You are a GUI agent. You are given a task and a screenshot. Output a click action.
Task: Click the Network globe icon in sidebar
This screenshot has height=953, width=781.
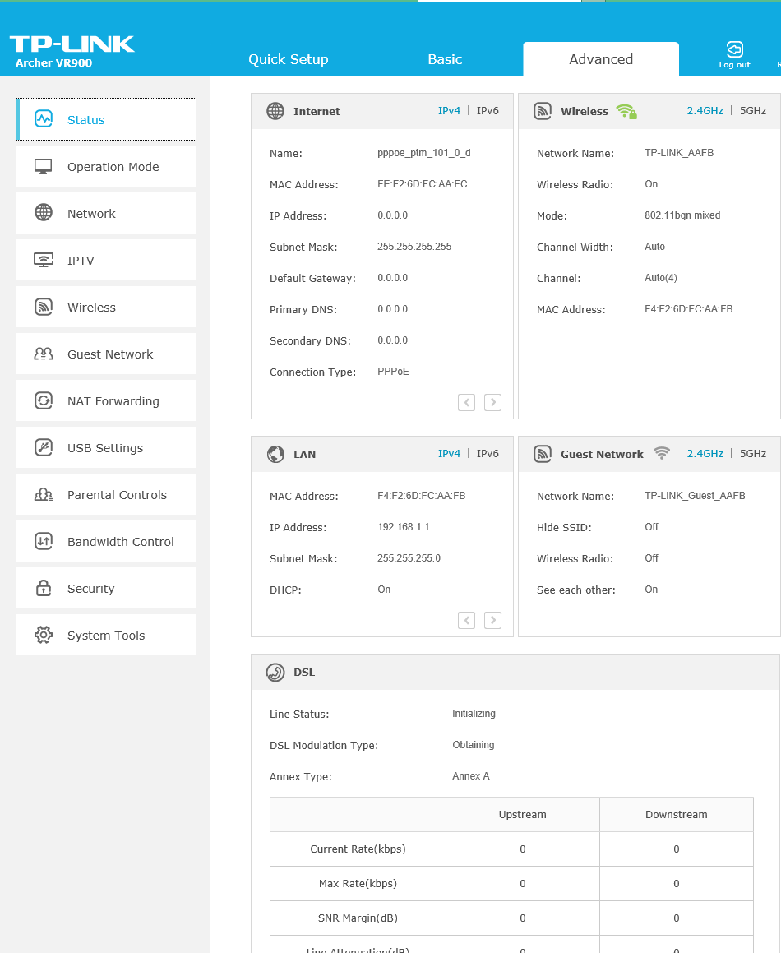[x=44, y=214]
